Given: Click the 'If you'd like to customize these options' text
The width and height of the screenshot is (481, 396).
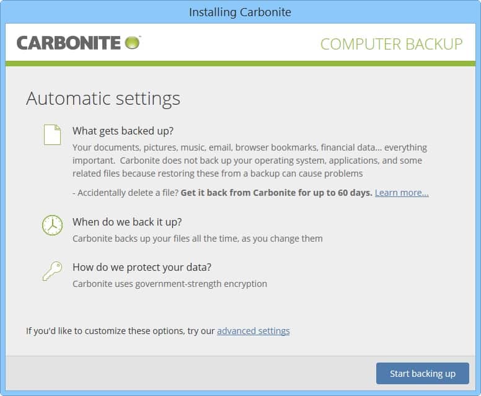Looking at the screenshot, I should [x=105, y=331].
